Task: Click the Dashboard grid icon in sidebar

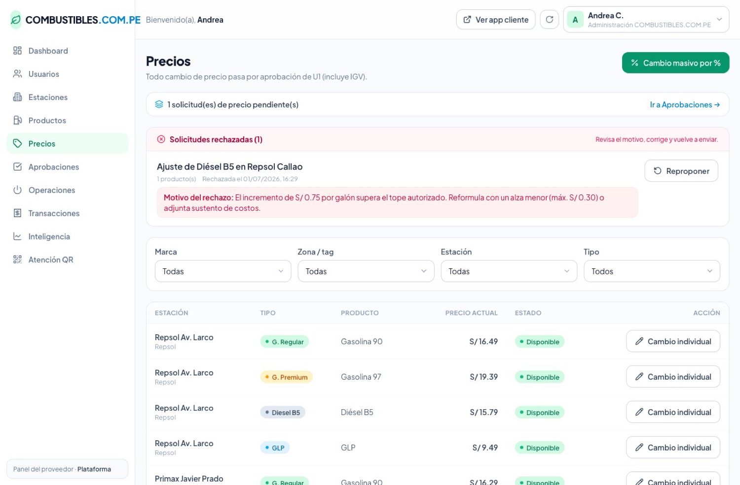Action: coord(17,51)
